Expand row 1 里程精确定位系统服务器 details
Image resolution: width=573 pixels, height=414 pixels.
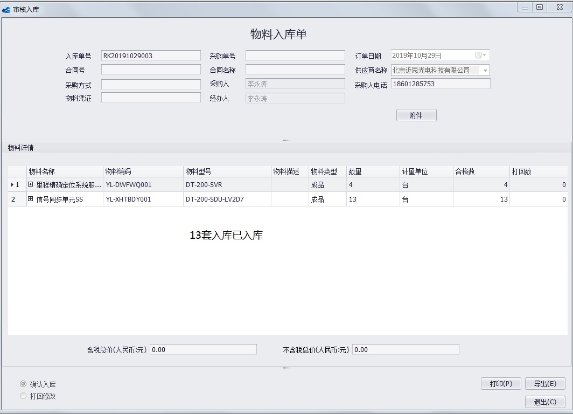31,184
